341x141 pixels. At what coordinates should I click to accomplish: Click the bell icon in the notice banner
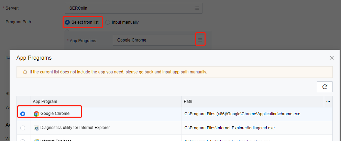[x=25, y=72]
